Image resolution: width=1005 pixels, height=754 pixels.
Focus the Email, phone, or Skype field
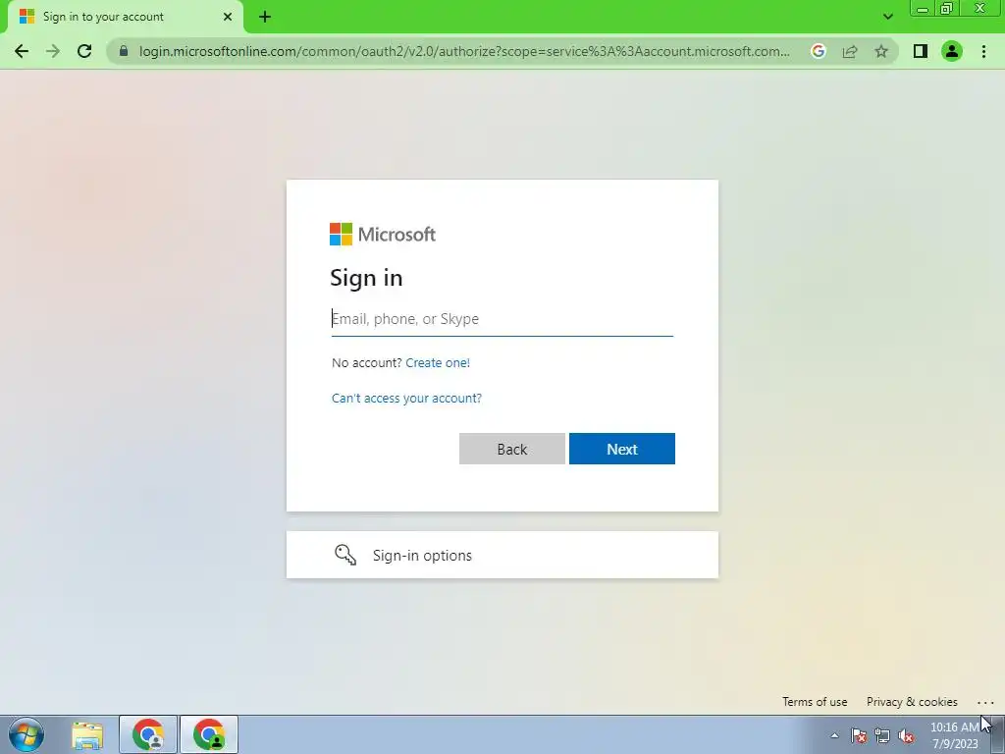(502, 319)
